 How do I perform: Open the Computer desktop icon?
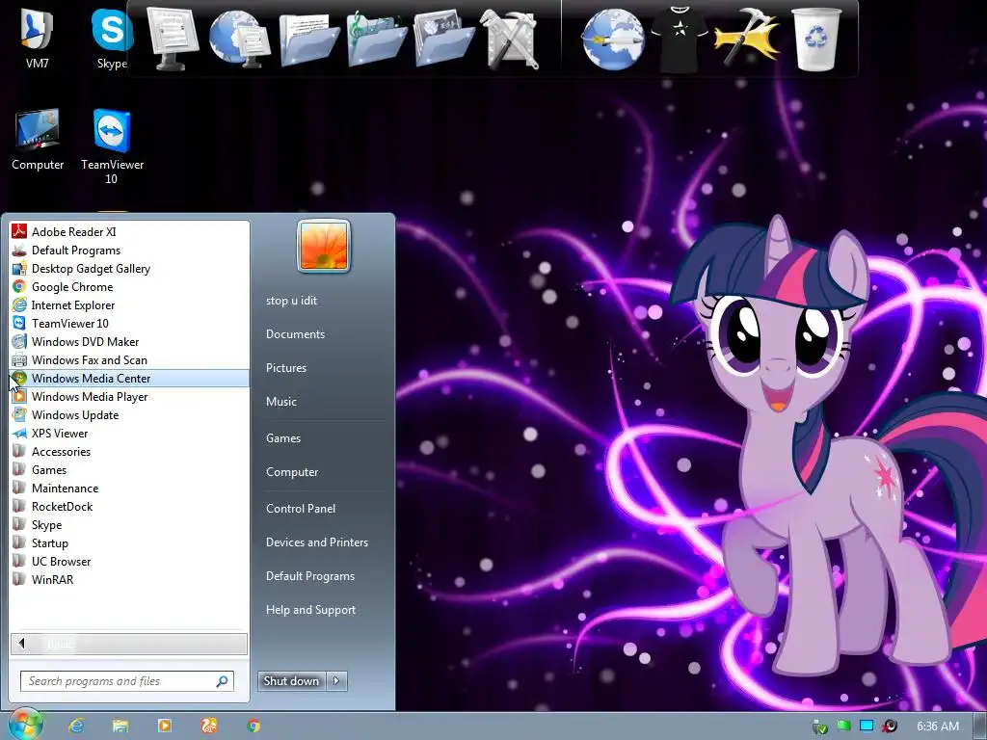[x=38, y=140]
